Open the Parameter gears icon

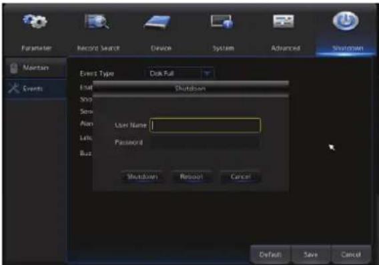[x=35, y=21]
